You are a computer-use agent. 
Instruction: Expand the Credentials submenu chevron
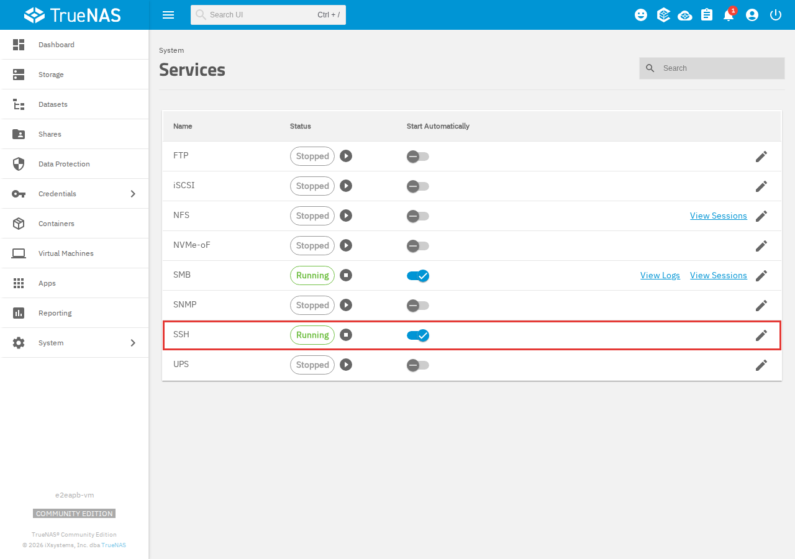pos(133,194)
